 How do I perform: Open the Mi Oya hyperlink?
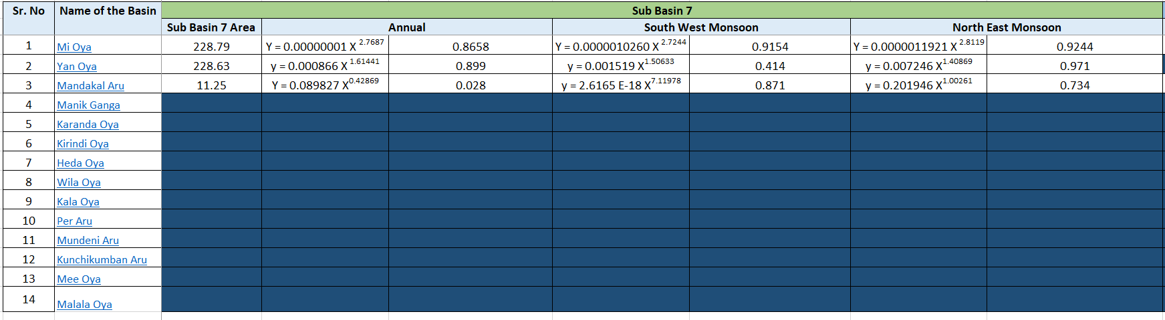[74, 47]
